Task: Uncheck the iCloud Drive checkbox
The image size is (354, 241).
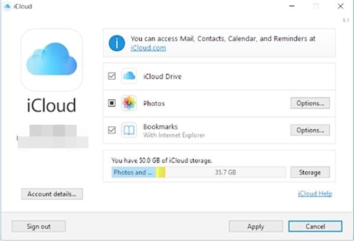Action: pyautogui.click(x=112, y=76)
